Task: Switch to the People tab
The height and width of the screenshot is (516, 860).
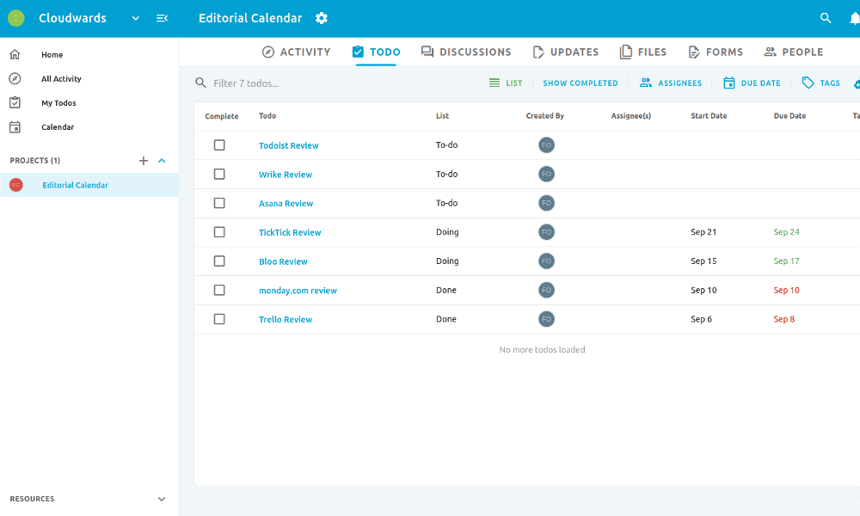Action: (794, 52)
